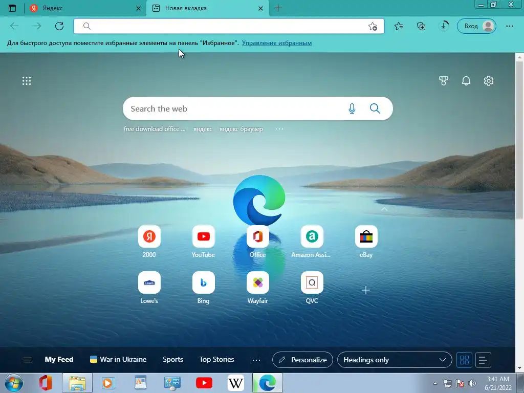Launch Office from the taskbar
524x393 pixels.
(46, 383)
